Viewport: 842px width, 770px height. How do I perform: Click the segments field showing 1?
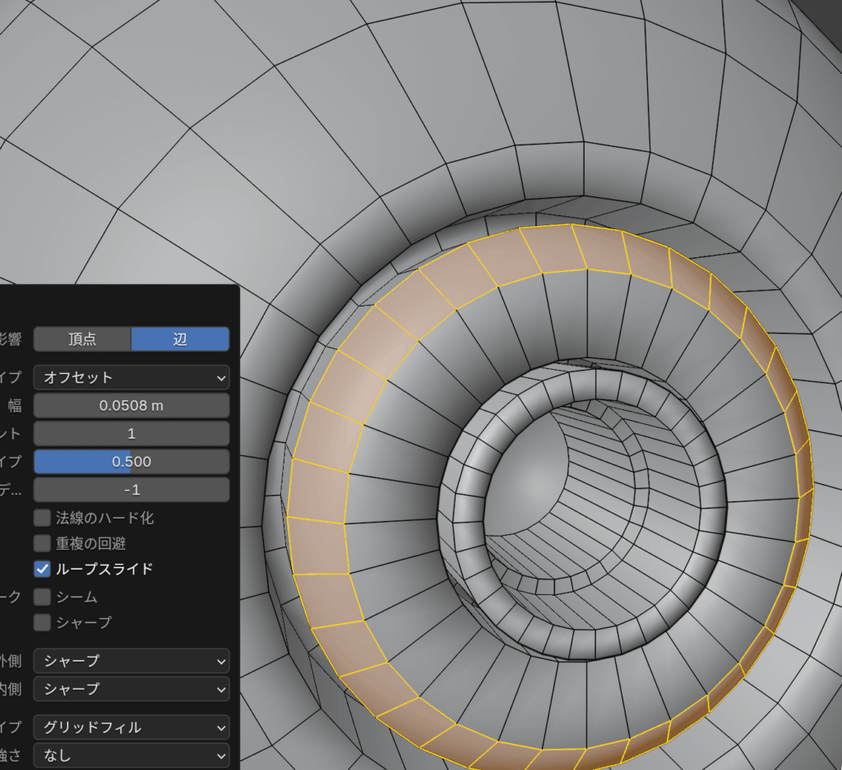pyautogui.click(x=132, y=433)
